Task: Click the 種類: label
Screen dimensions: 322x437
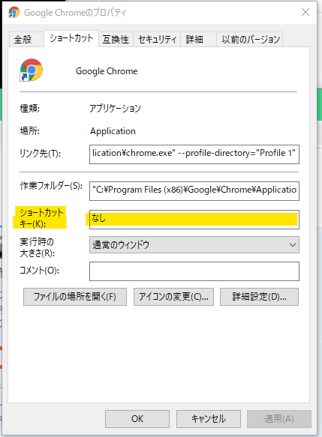Action: pyautogui.click(x=29, y=108)
